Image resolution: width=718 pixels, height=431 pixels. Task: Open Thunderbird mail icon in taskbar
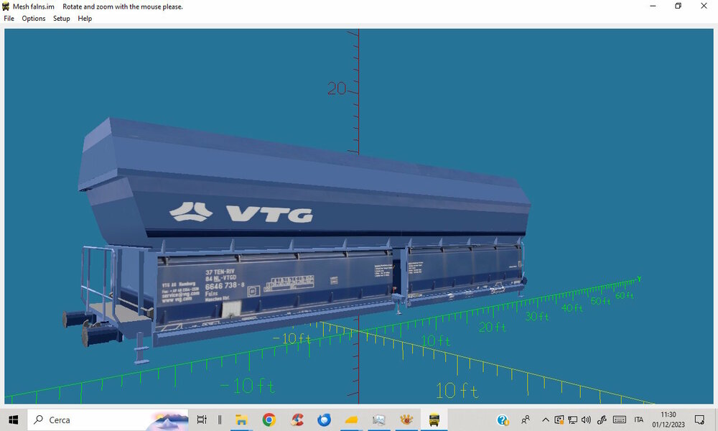pos(325,420)
